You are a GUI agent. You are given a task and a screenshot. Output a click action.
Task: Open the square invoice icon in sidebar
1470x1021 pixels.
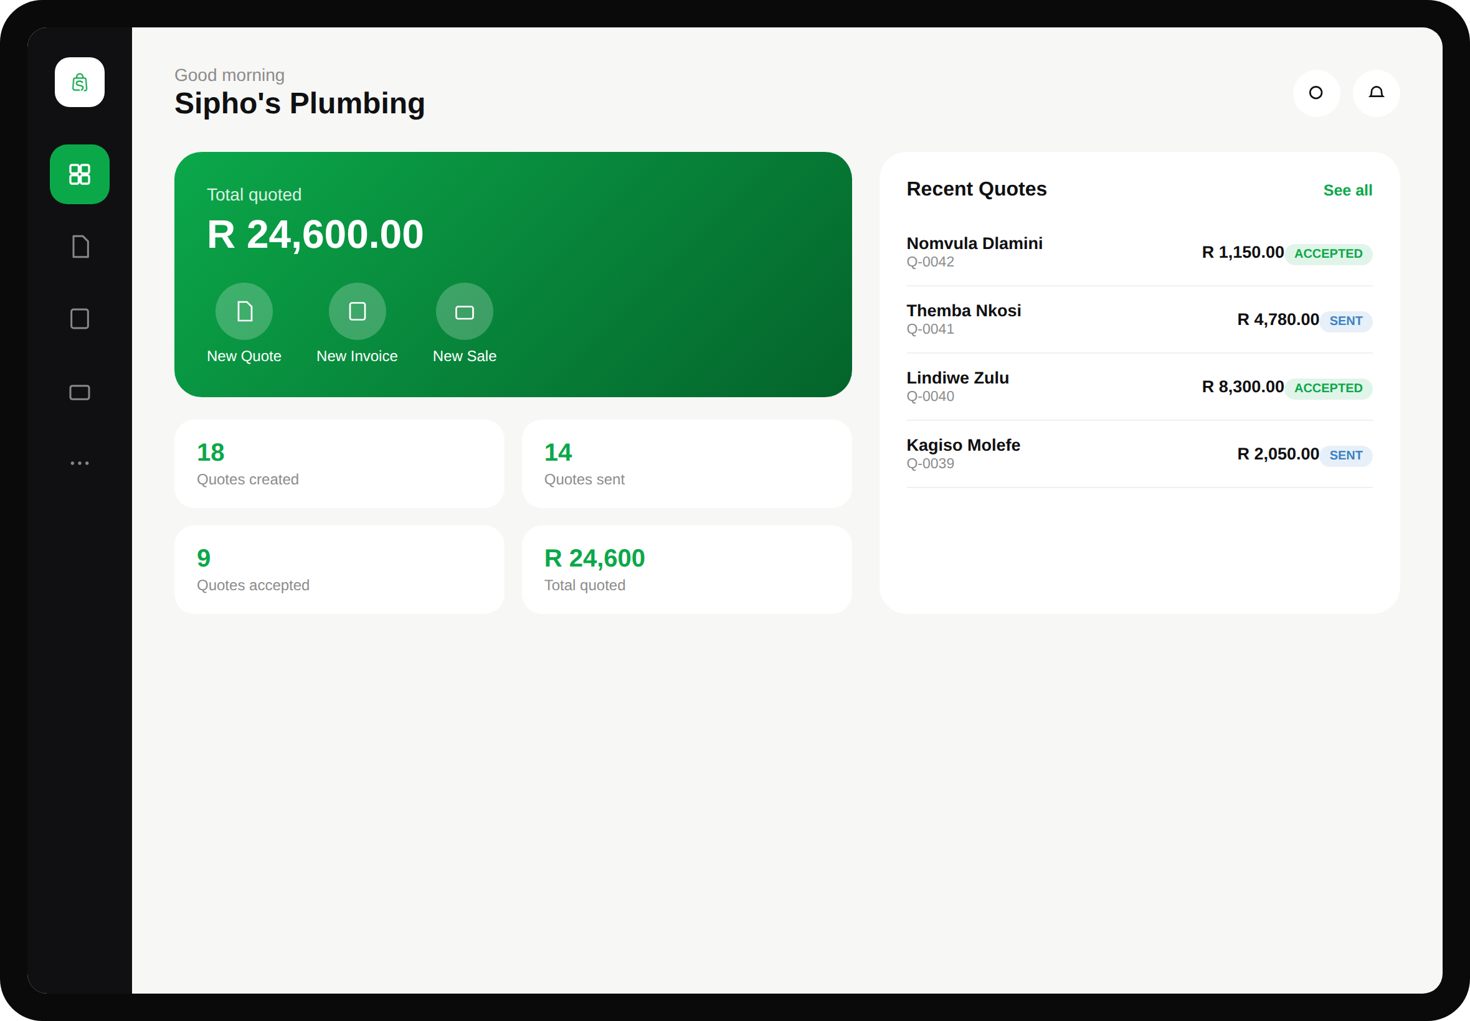click(x=79, y=319)
